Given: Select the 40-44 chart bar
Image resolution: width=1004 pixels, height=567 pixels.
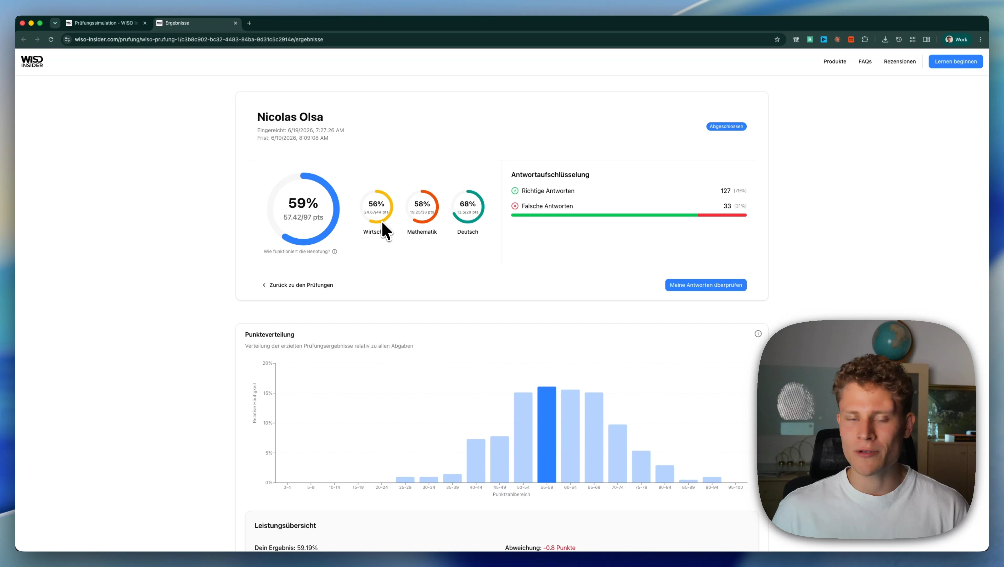Looking at the screenshot, I should [476, 461].
